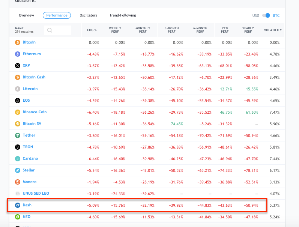Image resolution: width=299 pixels, height=227 pixels.
Task: Click the XRP logo icon
Action: pyautogui.click(x=18, y=66)
